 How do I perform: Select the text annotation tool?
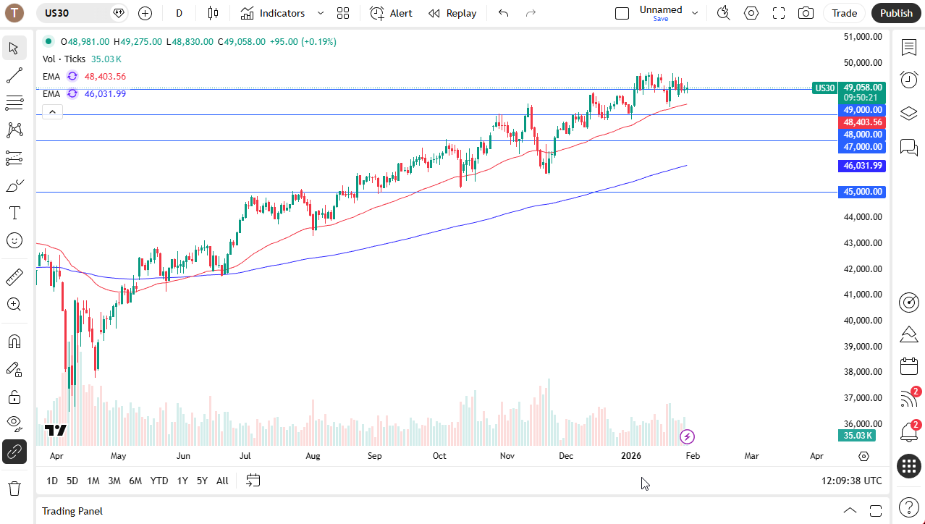coord(14,213)
